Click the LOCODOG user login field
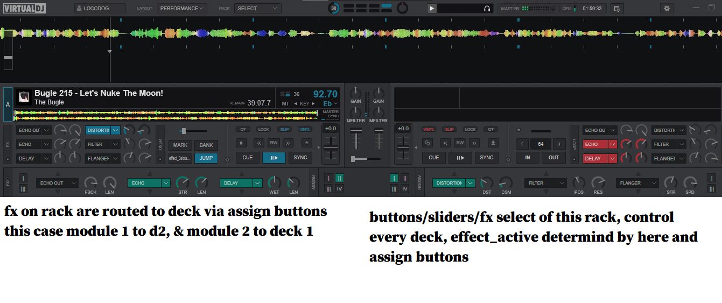This screenshot has width=722, height=303. click(100, 8)
